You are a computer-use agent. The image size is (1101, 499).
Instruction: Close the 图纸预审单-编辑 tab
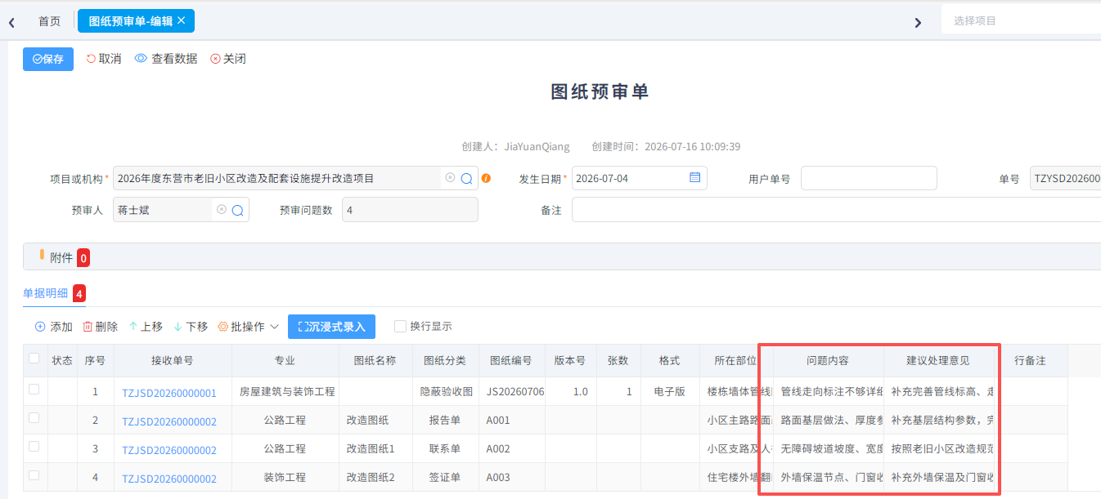tap(182, 20)
